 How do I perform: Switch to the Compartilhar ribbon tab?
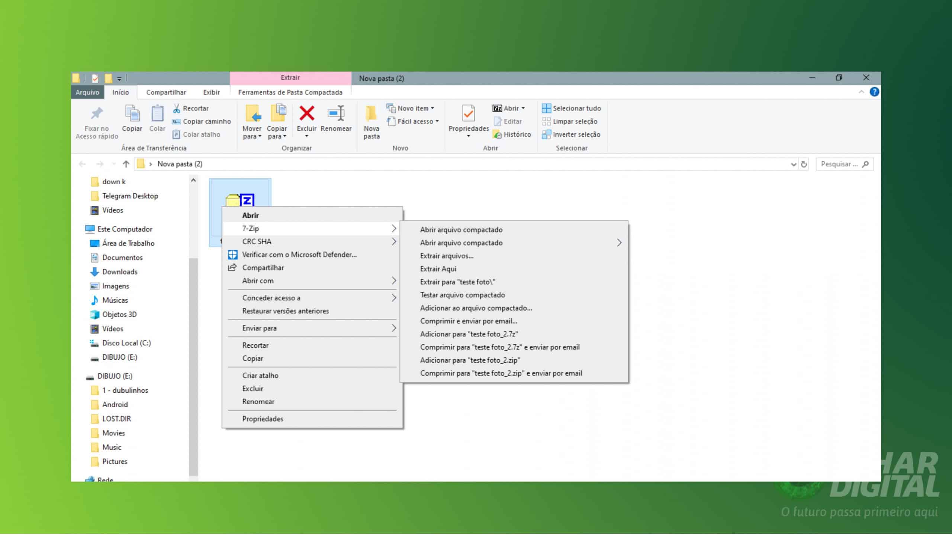pyautogui.click(x=166, y=92)
